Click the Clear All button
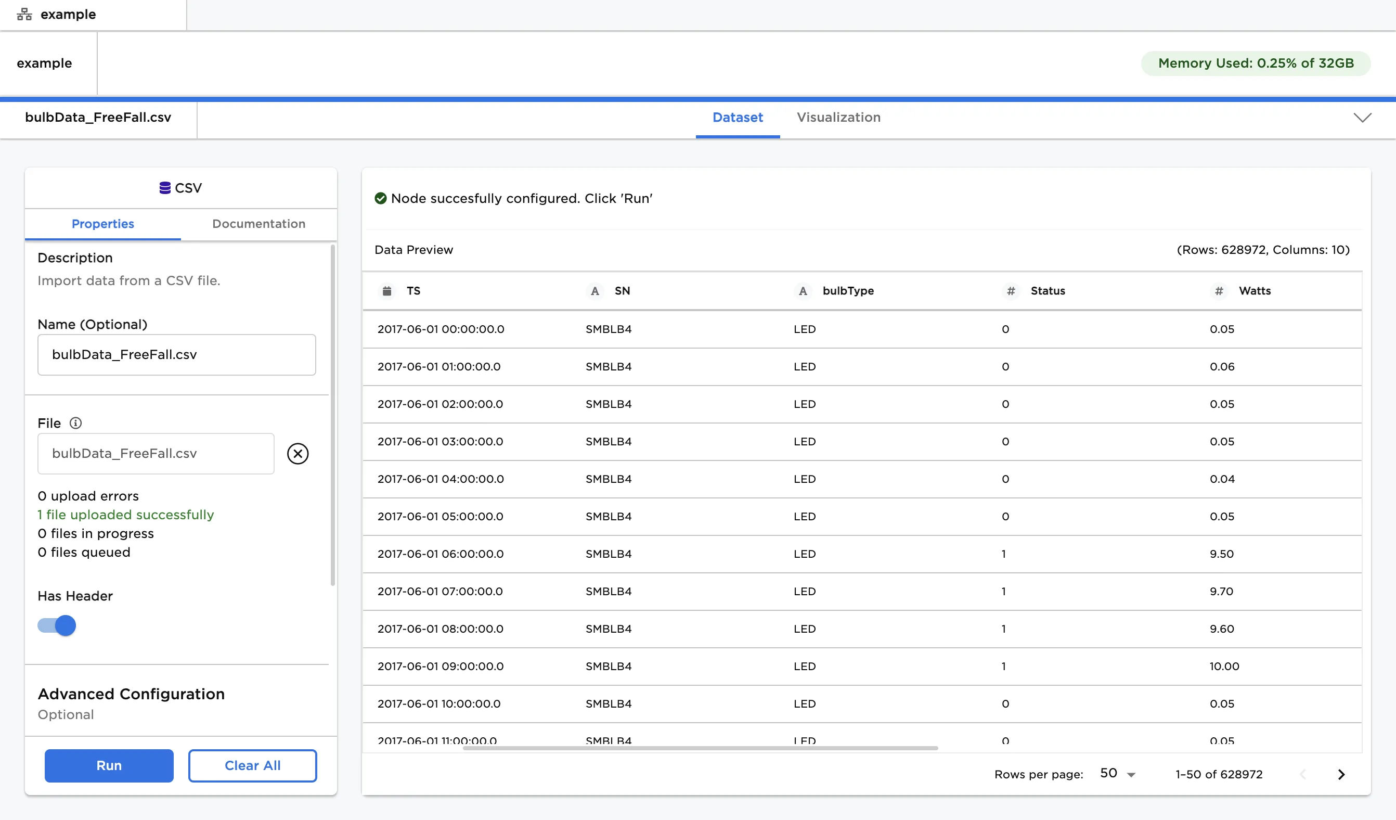The image size is (1396, 820). (x=253, y=766)
